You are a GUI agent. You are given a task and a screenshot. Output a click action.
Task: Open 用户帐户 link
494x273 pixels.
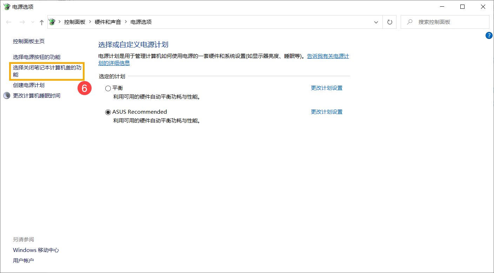point(24,260)
